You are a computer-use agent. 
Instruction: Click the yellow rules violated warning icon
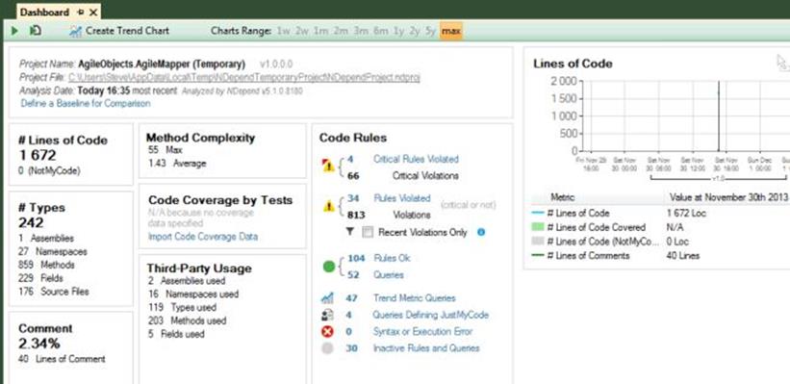[329, 206]
